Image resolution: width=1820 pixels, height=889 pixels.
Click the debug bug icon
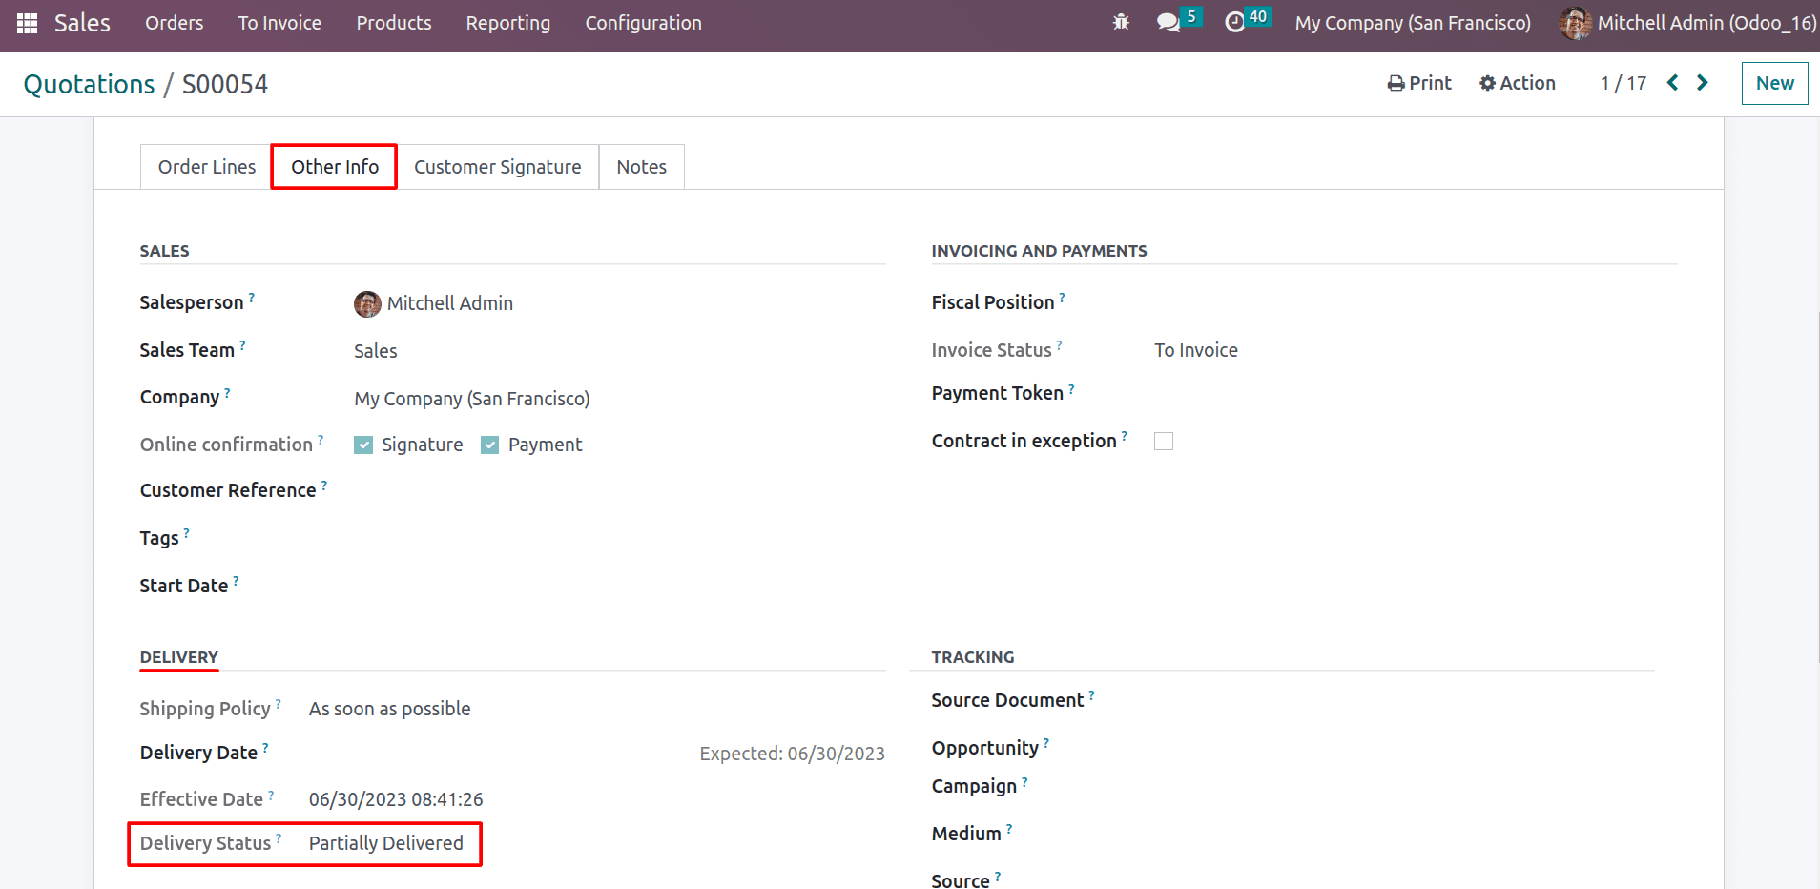click(1121, 22)
